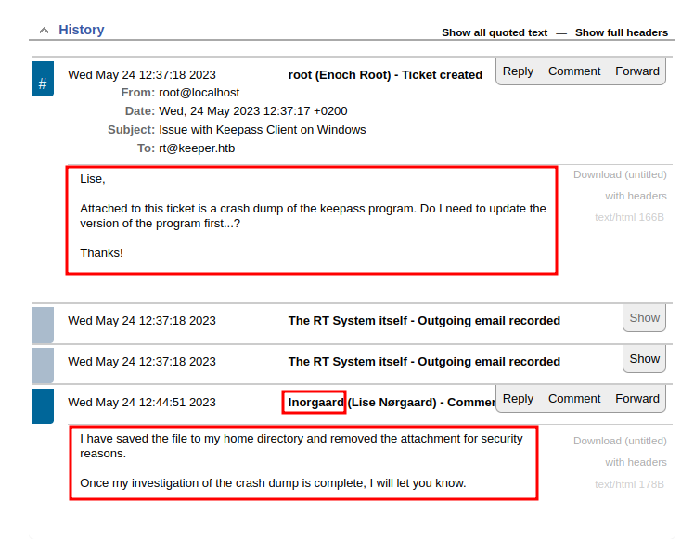Open the History heading link
The image size is (694, 539).
82,30
